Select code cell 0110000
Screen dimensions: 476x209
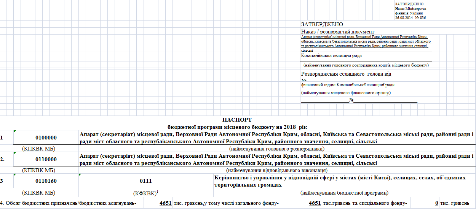[x=46, y=159]
